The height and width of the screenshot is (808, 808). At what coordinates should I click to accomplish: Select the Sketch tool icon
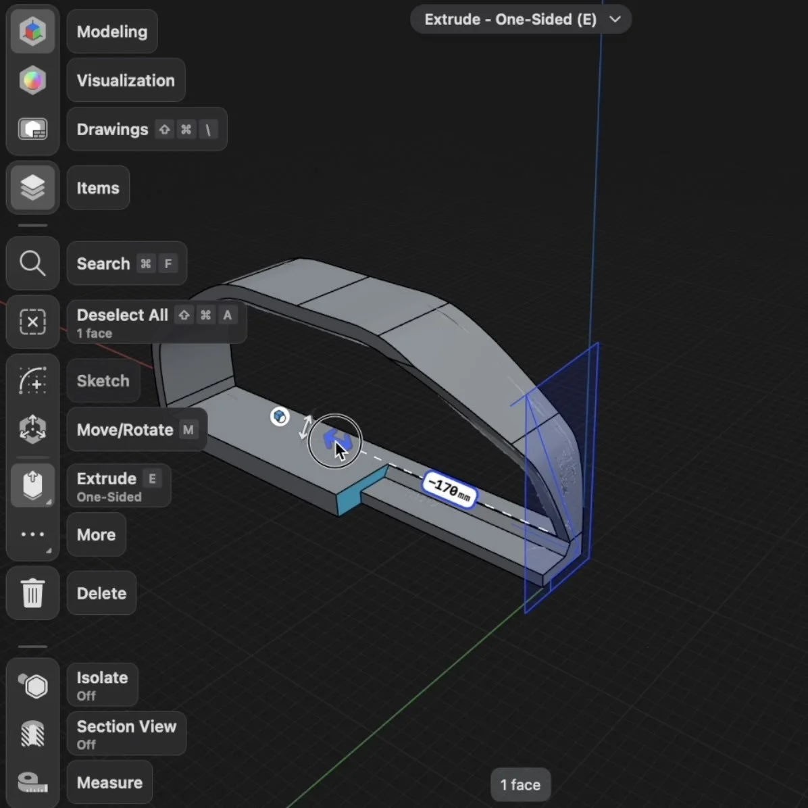pyautogui.click(x=32, y=380)
